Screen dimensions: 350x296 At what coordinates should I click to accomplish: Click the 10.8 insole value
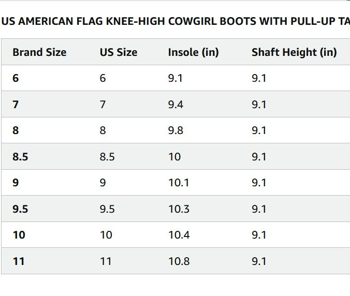[179, 261]
